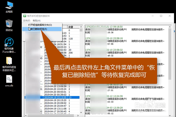The height and width of the screenshot is (117, 176).
Task: Select the row dated 2019-04-19 13:11:08
Action: click(x=52, y=109)
